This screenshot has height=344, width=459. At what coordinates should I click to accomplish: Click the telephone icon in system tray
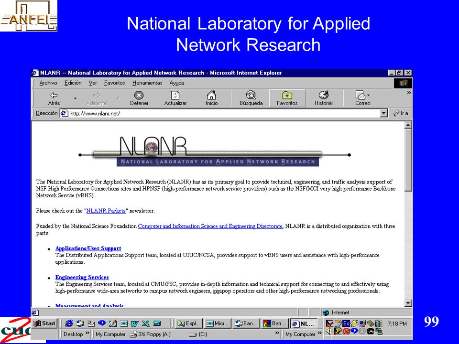(371, 331)
